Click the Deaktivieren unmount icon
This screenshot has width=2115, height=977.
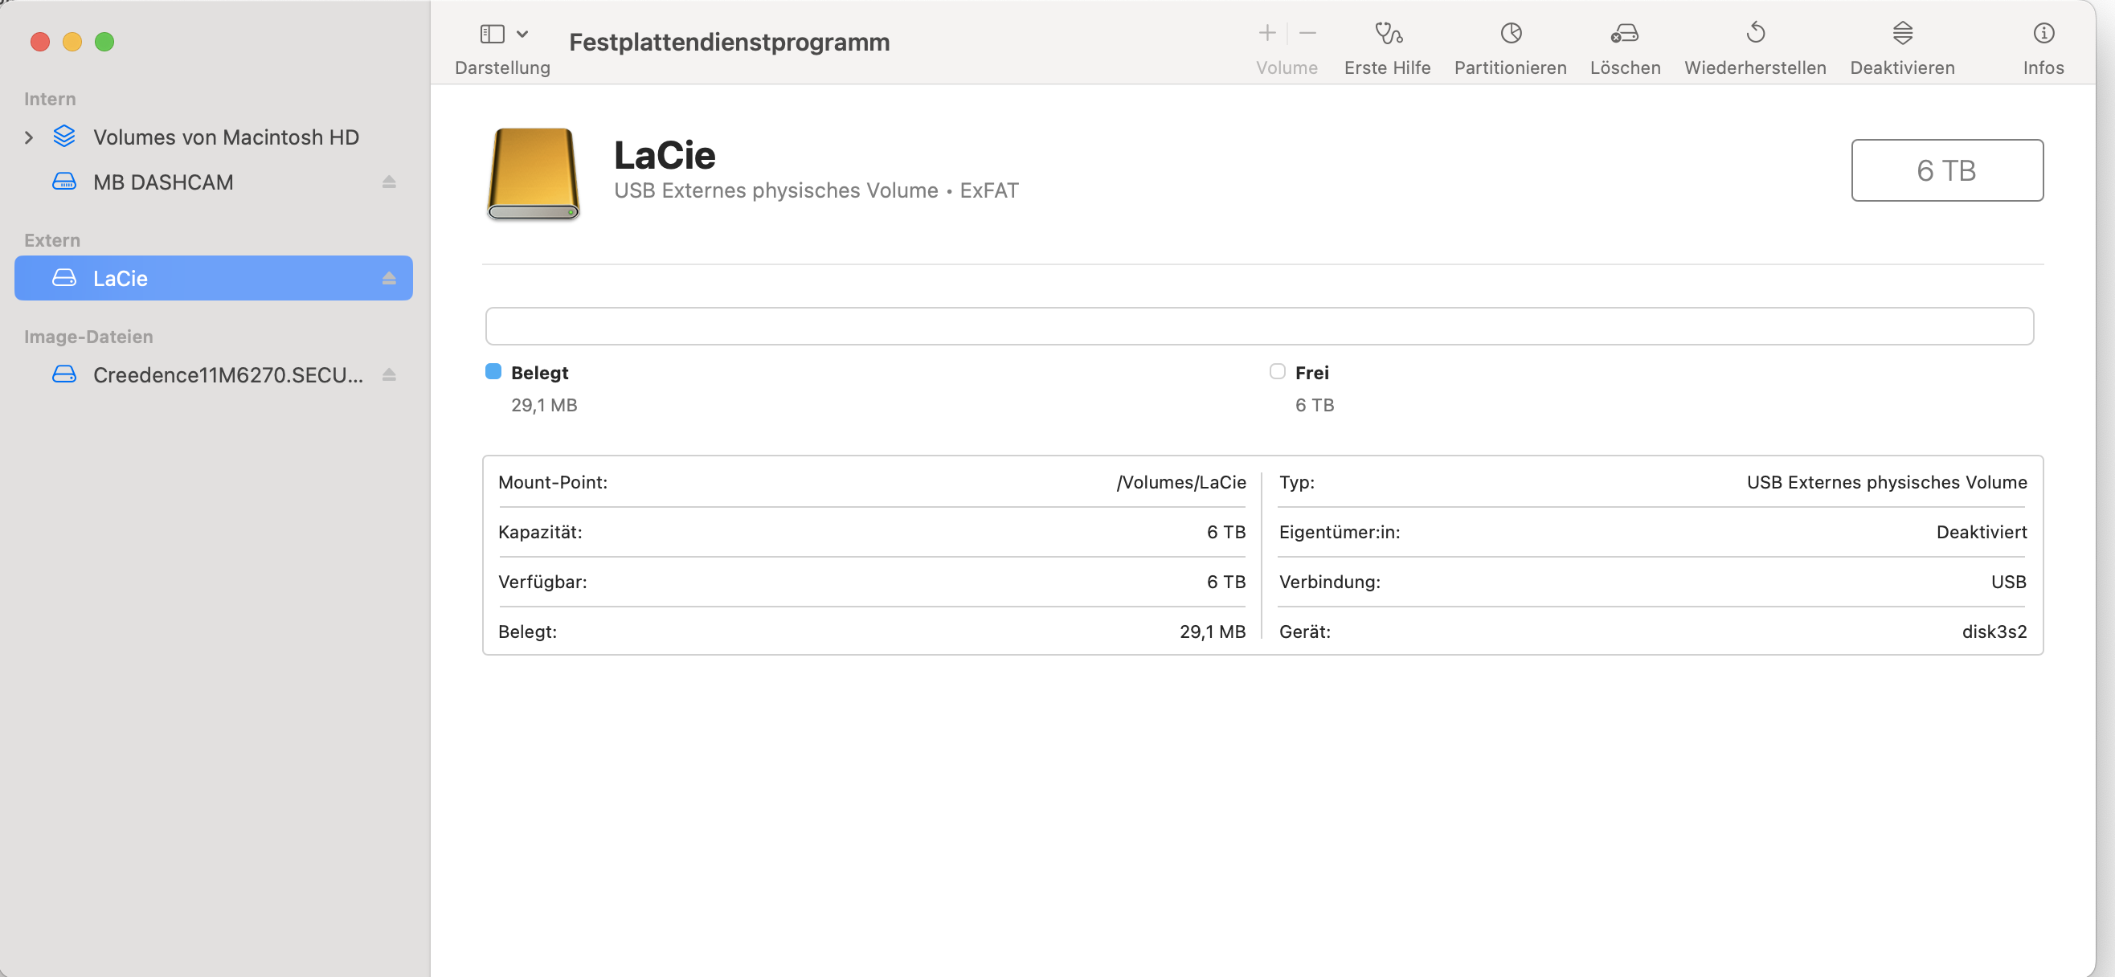coord(1902,34)
